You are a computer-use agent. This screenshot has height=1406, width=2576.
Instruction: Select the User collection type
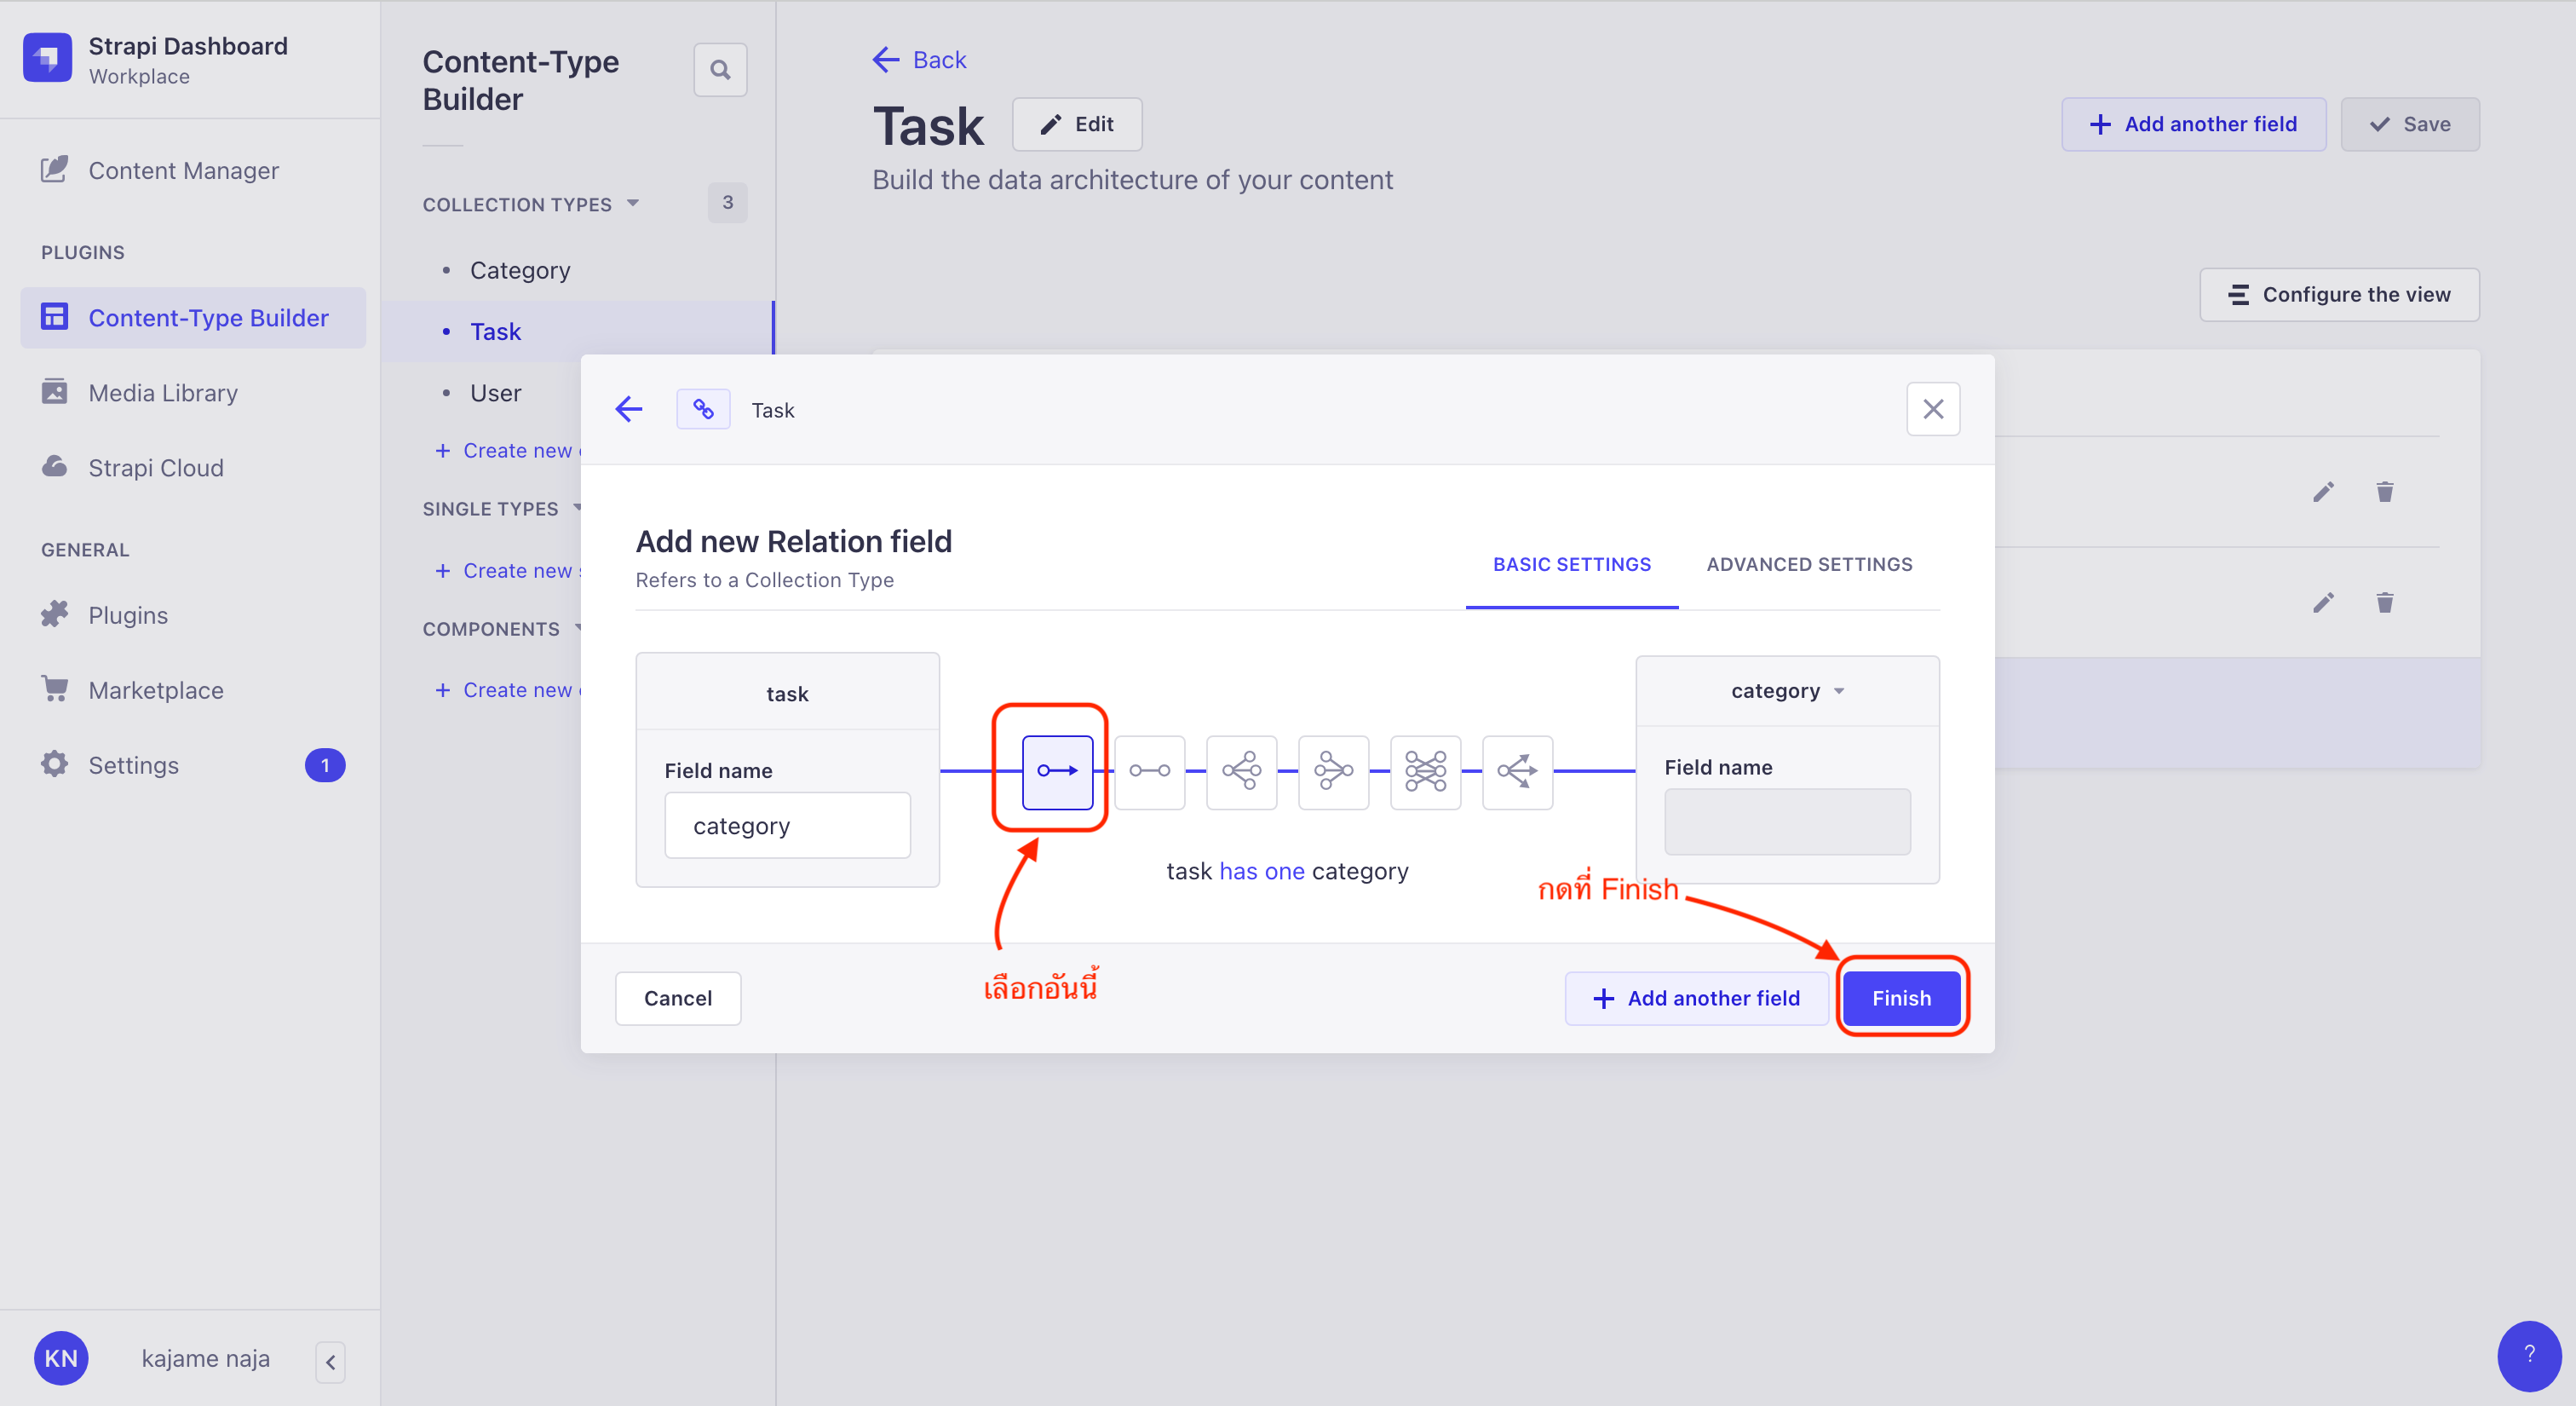[495, 393]
